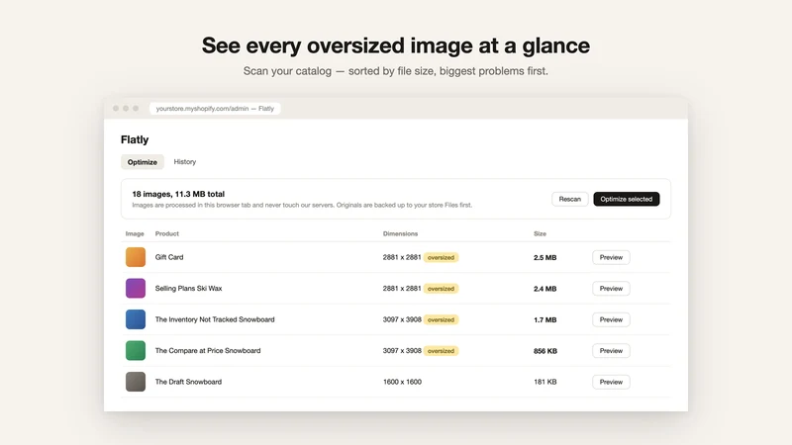Select the green Compare at Price thumbnail
The image size is (792, 445).
(x=136, y=351)
